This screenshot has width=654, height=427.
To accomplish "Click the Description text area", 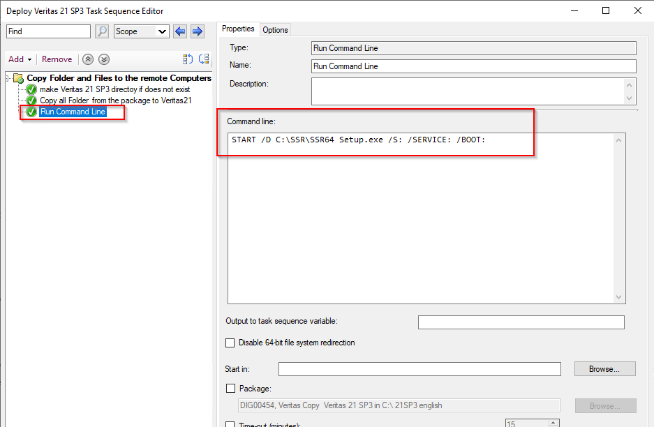I will click(x=474, y=91).
